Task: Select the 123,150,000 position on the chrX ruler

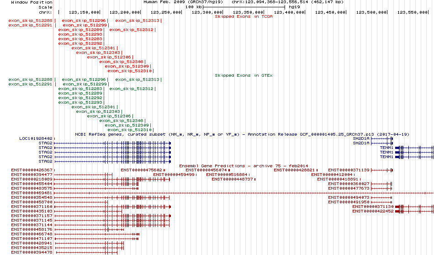Action: (84, 12)
